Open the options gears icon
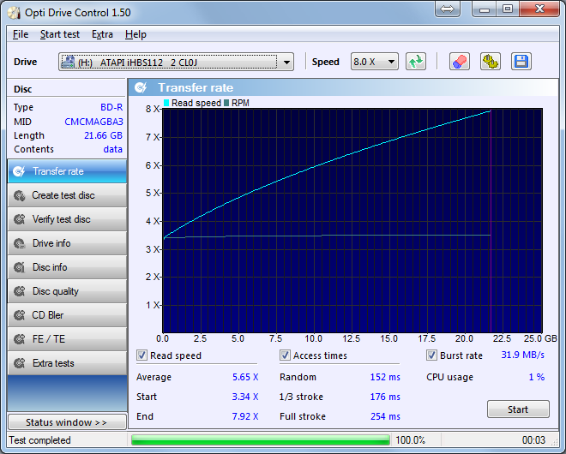 (x=491, y=62)
